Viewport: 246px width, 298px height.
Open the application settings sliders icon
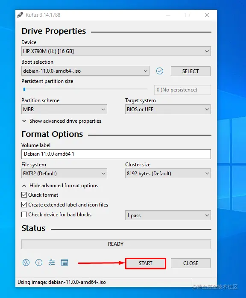click(51, 262)
